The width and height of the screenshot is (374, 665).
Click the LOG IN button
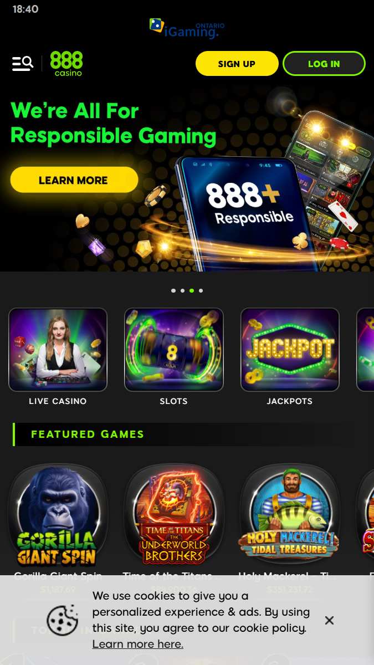click(x=324, y=64)
